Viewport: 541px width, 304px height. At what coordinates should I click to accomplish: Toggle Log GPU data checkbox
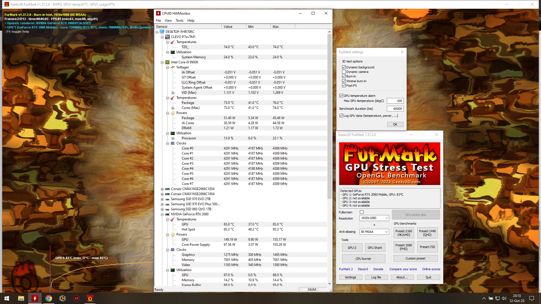coord(341,116)
